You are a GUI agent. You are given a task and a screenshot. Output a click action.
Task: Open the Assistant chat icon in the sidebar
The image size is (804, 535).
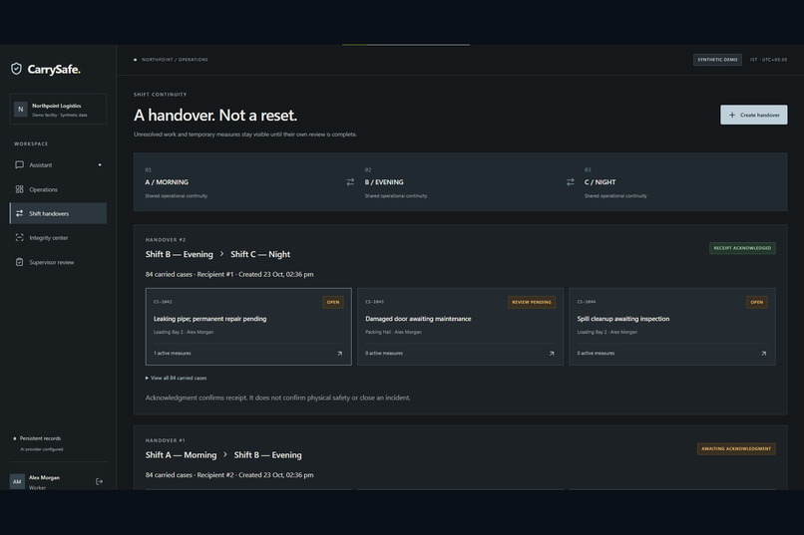(20, 164)
